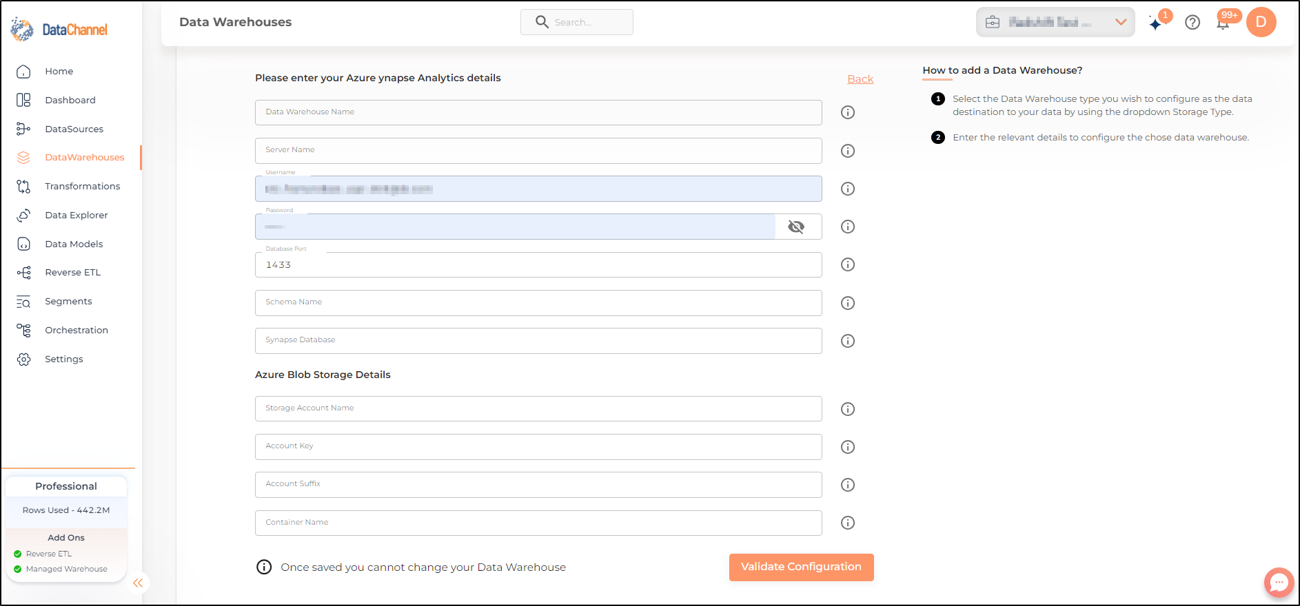Open the sparkle AI assistant icon
The image size is (1300, 606).
(1156, 23)
